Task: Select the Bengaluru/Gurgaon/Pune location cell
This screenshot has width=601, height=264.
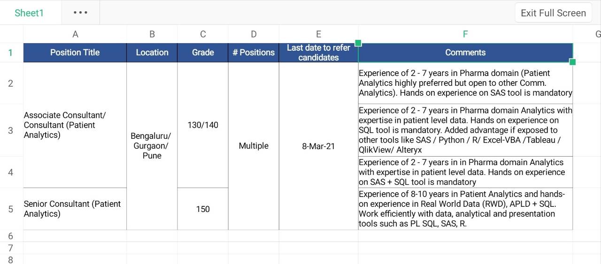Action: click(x=152, y=146)
